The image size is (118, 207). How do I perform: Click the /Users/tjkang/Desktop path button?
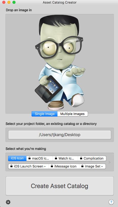(60, 135)
